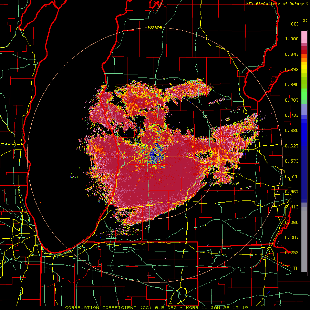Image resolution: width=310 pixels, height=310 pixels.
Task: Click the [CC] legend unit label
Action: [x=293, y=24]
